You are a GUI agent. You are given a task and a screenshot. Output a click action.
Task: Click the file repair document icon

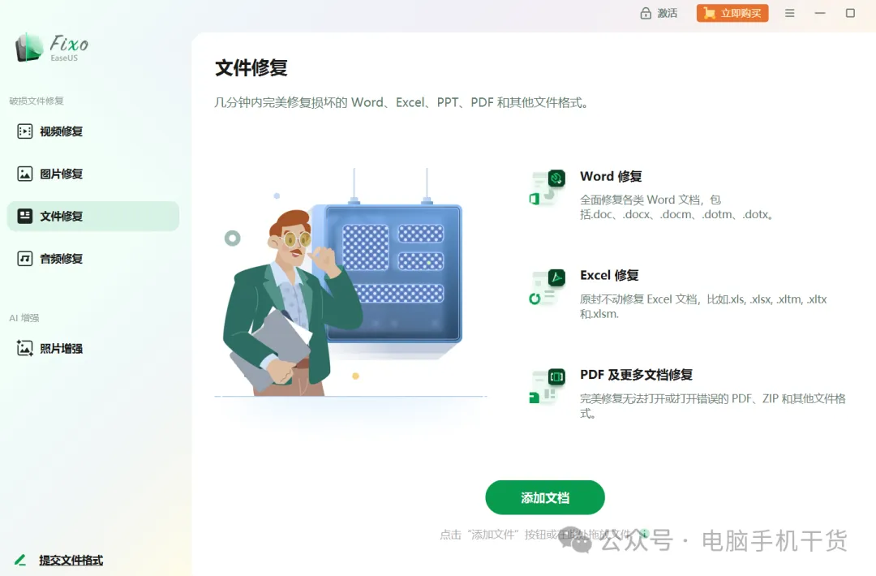(x=24, y=217)
